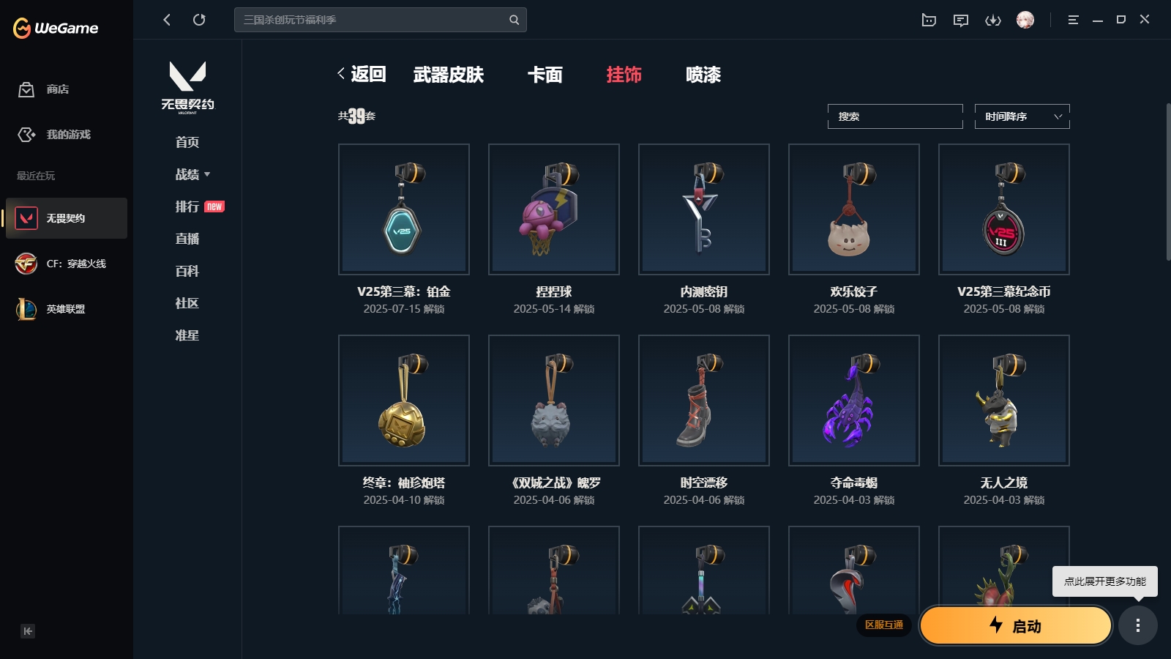The height and width of the screenshot is (659, 1171).
Task: Open more functions three-dot button
Action: [x=1138, y=625]
